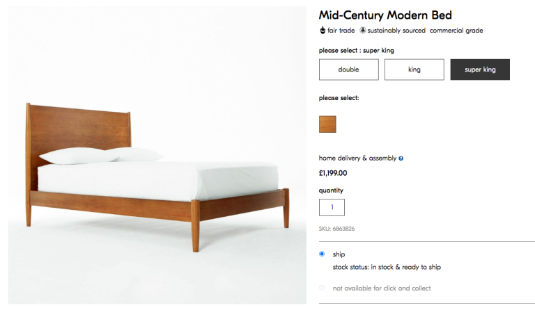
Task: Click the ship option label
Action: point(339,254)
